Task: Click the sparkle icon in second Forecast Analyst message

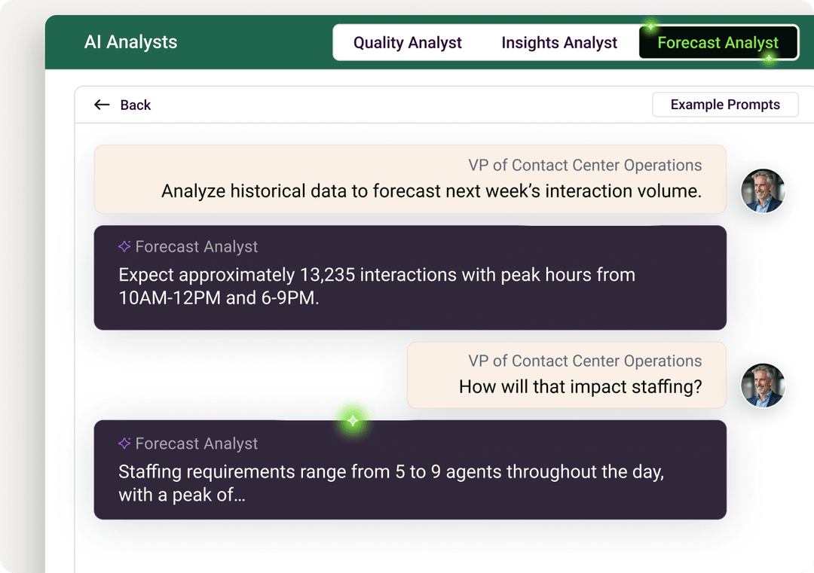Action: point(124,443)
